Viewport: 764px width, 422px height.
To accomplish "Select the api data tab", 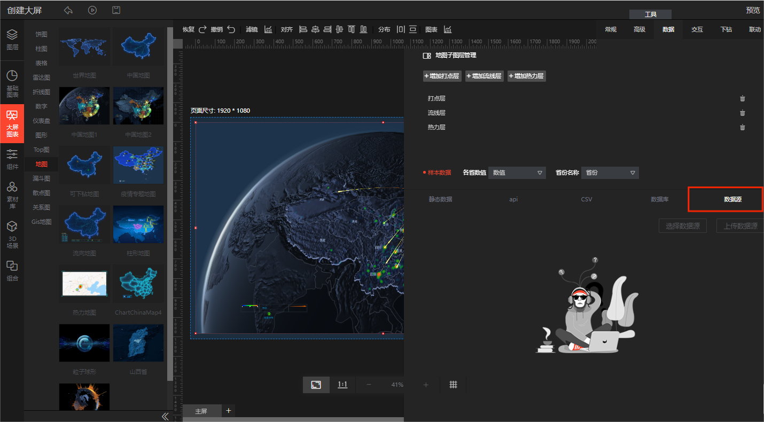I will click(513, 199).
